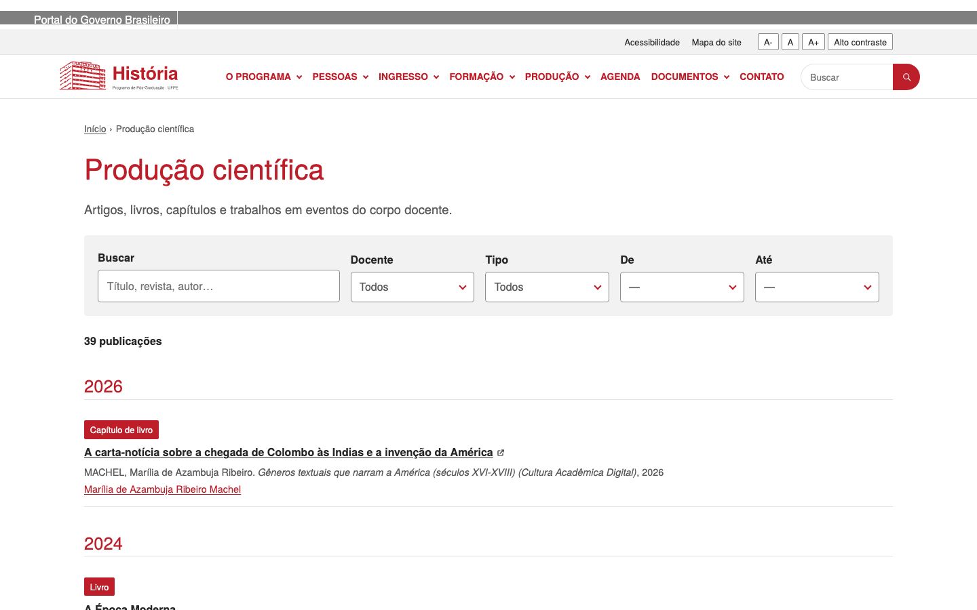977x610 pixels.
Task: Select the Produção científica breadcrumb text
Action: click(x=155, y=129)
